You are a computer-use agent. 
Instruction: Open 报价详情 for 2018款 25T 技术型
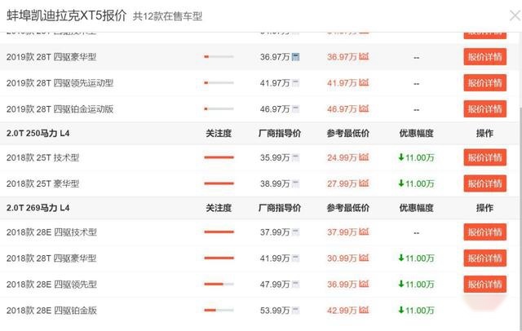click(x=484, y=157)
